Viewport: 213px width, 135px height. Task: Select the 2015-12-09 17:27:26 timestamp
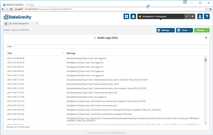click(16, 75)
